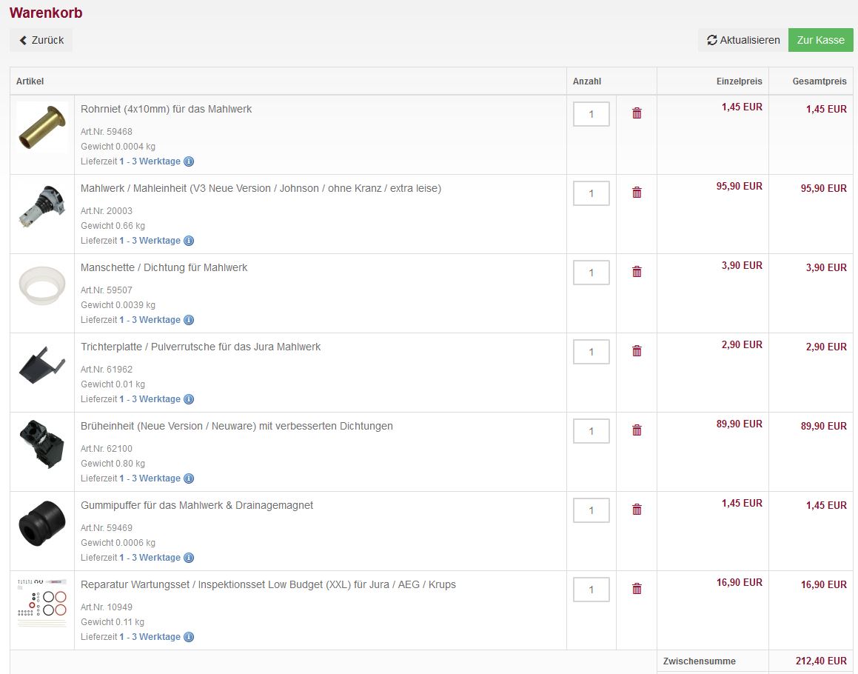Open delivery time info icon for Rohrniet
The width and height of the screenshot is (858, 674).
189,161
